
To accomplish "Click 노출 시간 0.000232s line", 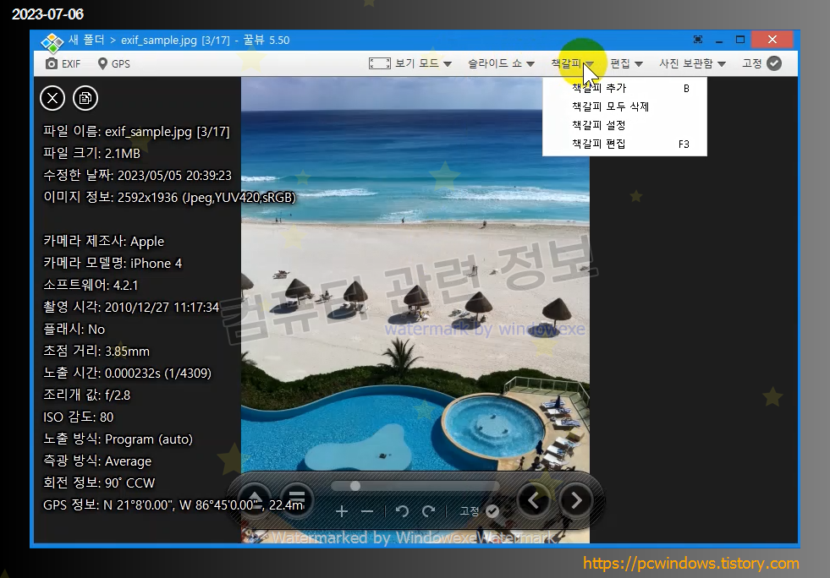I will [x=127, y=373].
